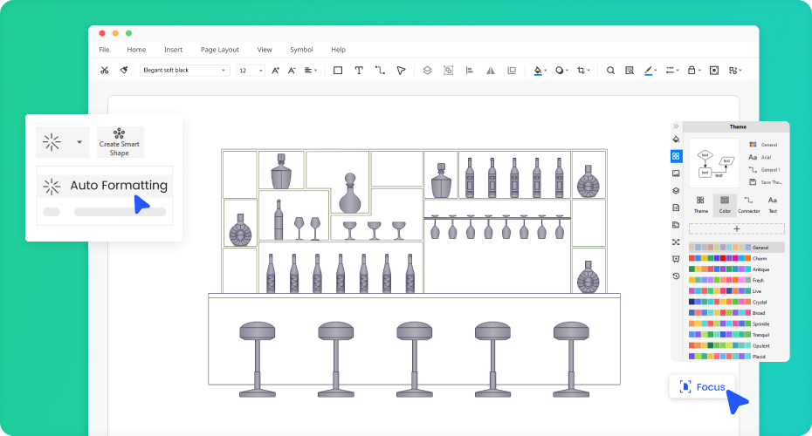Screen dimensions: 812x436
Task: Open the Layers icon in right sidebar
Action: [676, 191]
